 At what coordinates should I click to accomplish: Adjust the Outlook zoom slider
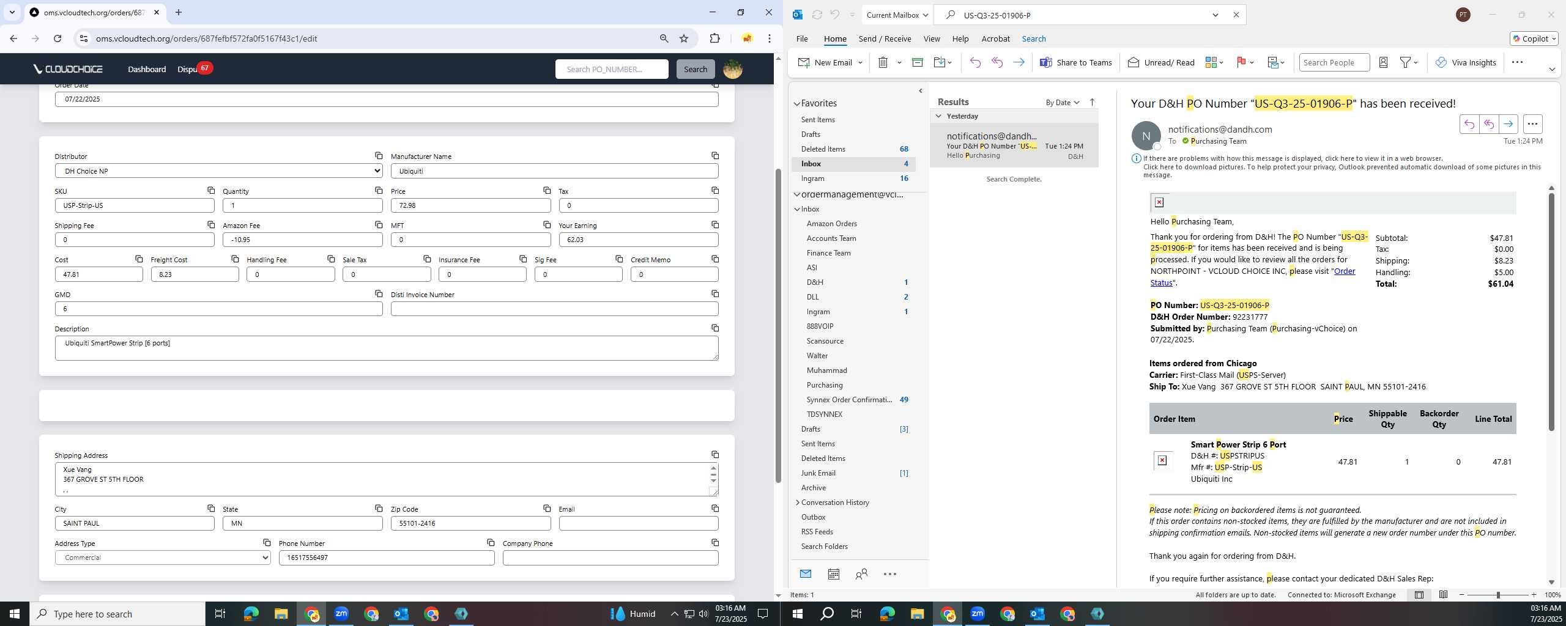(1498, 595)
